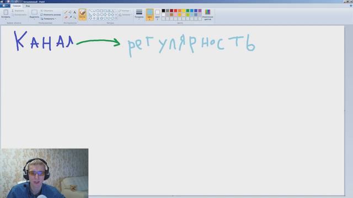Open the blue Paint application menu button
The image size is (353, 198).
click(5, 5)
